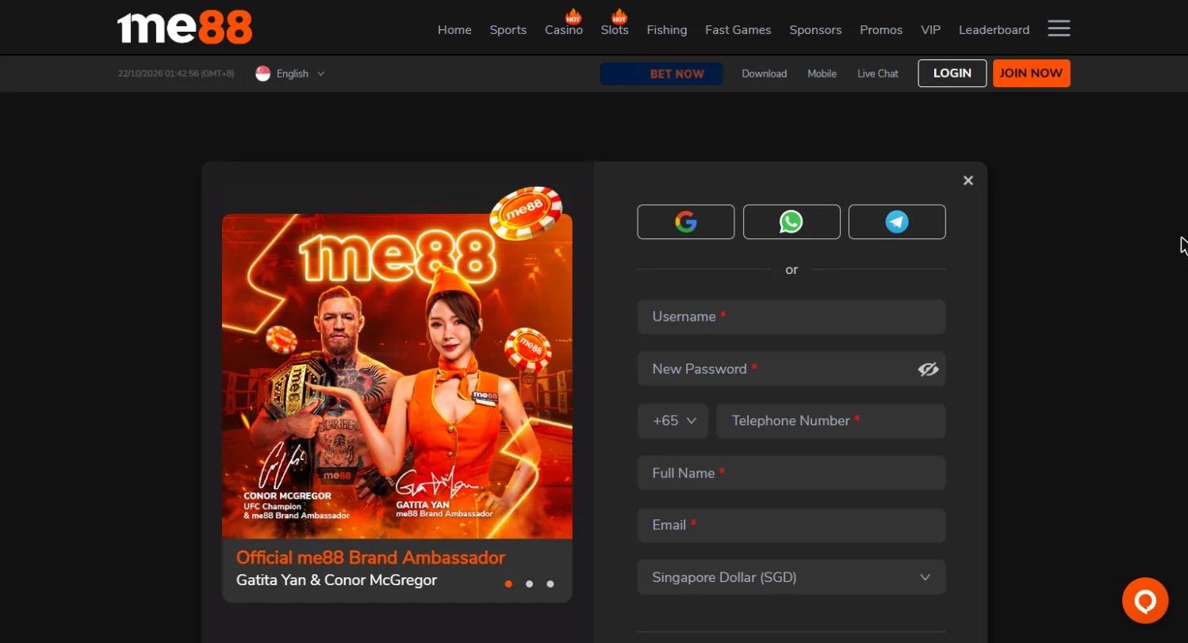The height and width of the screenshot is (643, 1188).
Task: Open the Live Chat link
Action: coord(878,74)
